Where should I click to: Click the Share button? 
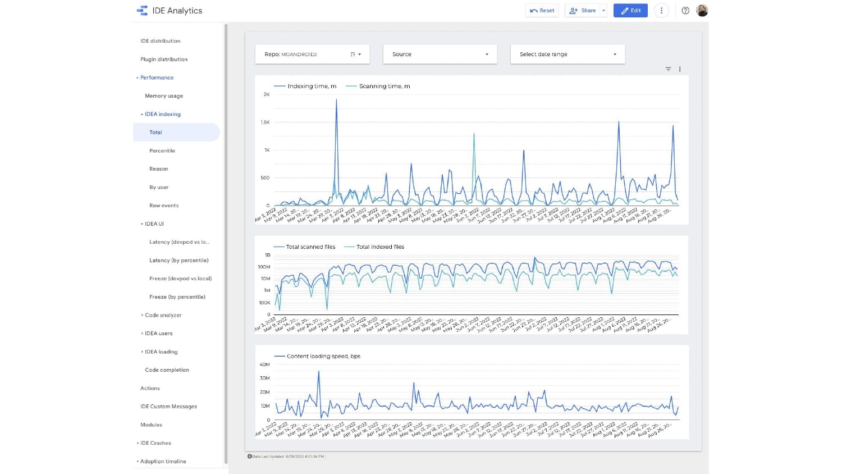(x=583, y=10)
